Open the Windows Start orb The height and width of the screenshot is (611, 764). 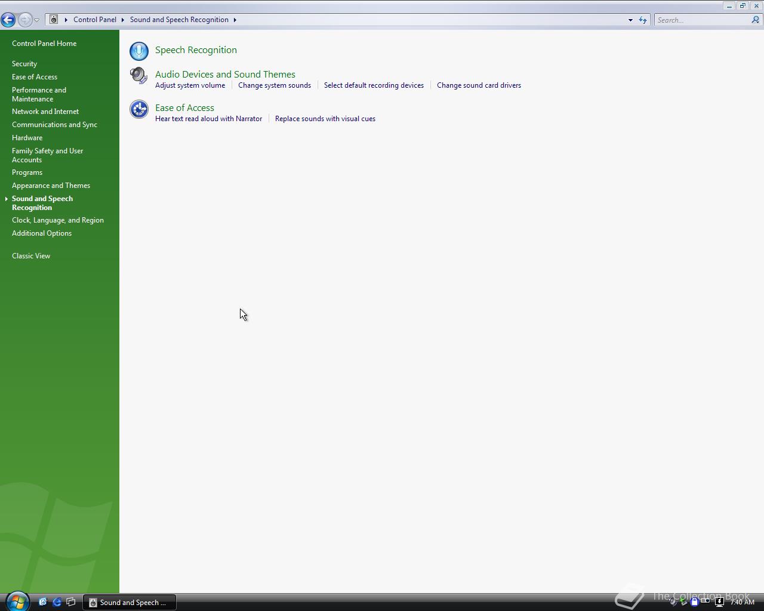(x=17, y=601)
